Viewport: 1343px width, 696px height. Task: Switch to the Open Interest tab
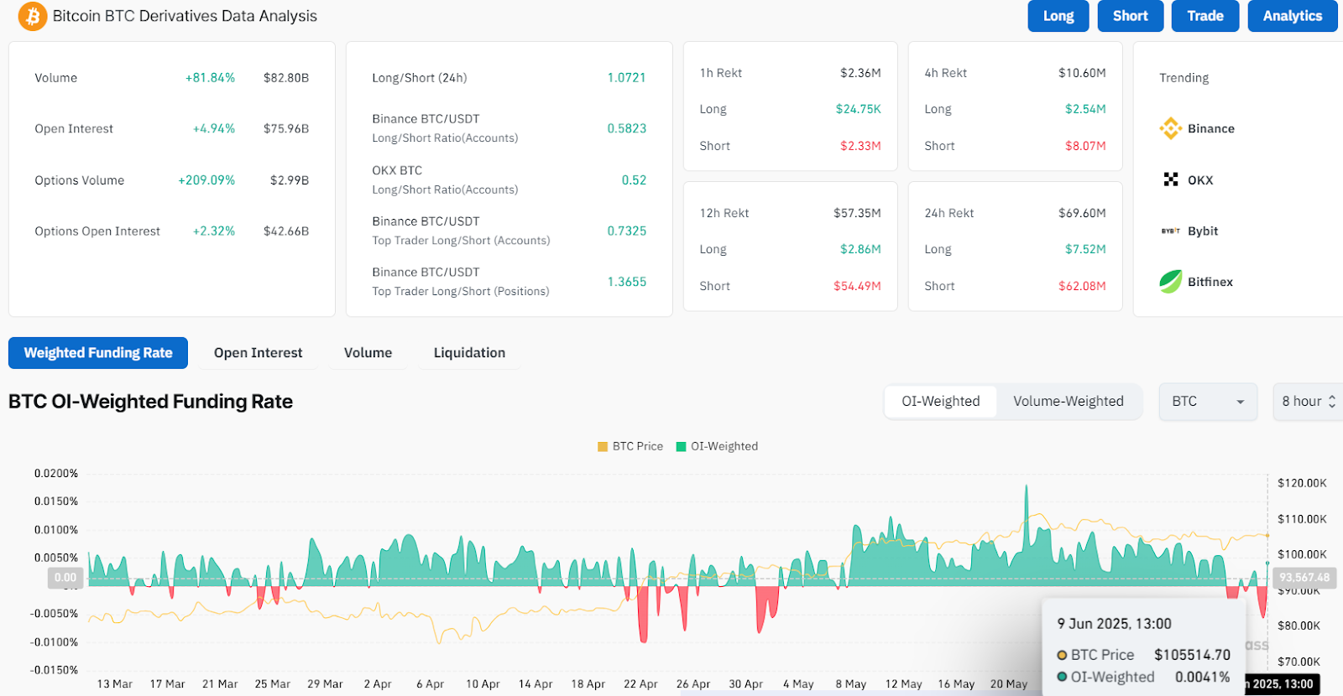[x=258, y=353]
